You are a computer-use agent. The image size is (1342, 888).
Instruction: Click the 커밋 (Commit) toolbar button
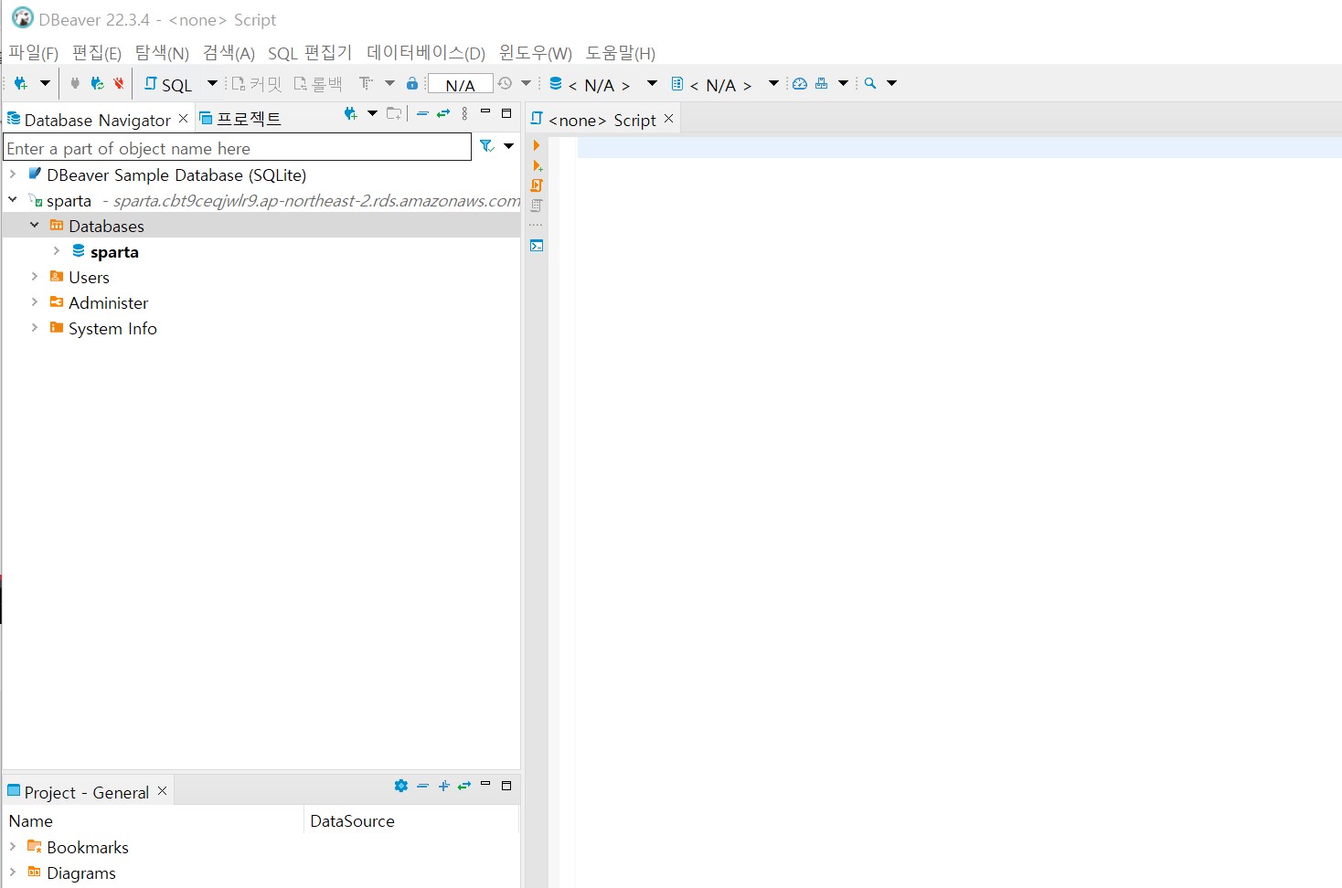[257, 84]
